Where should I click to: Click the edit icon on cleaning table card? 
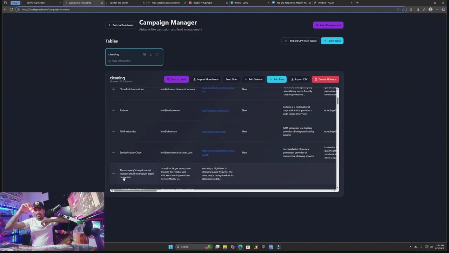(145, 54)
